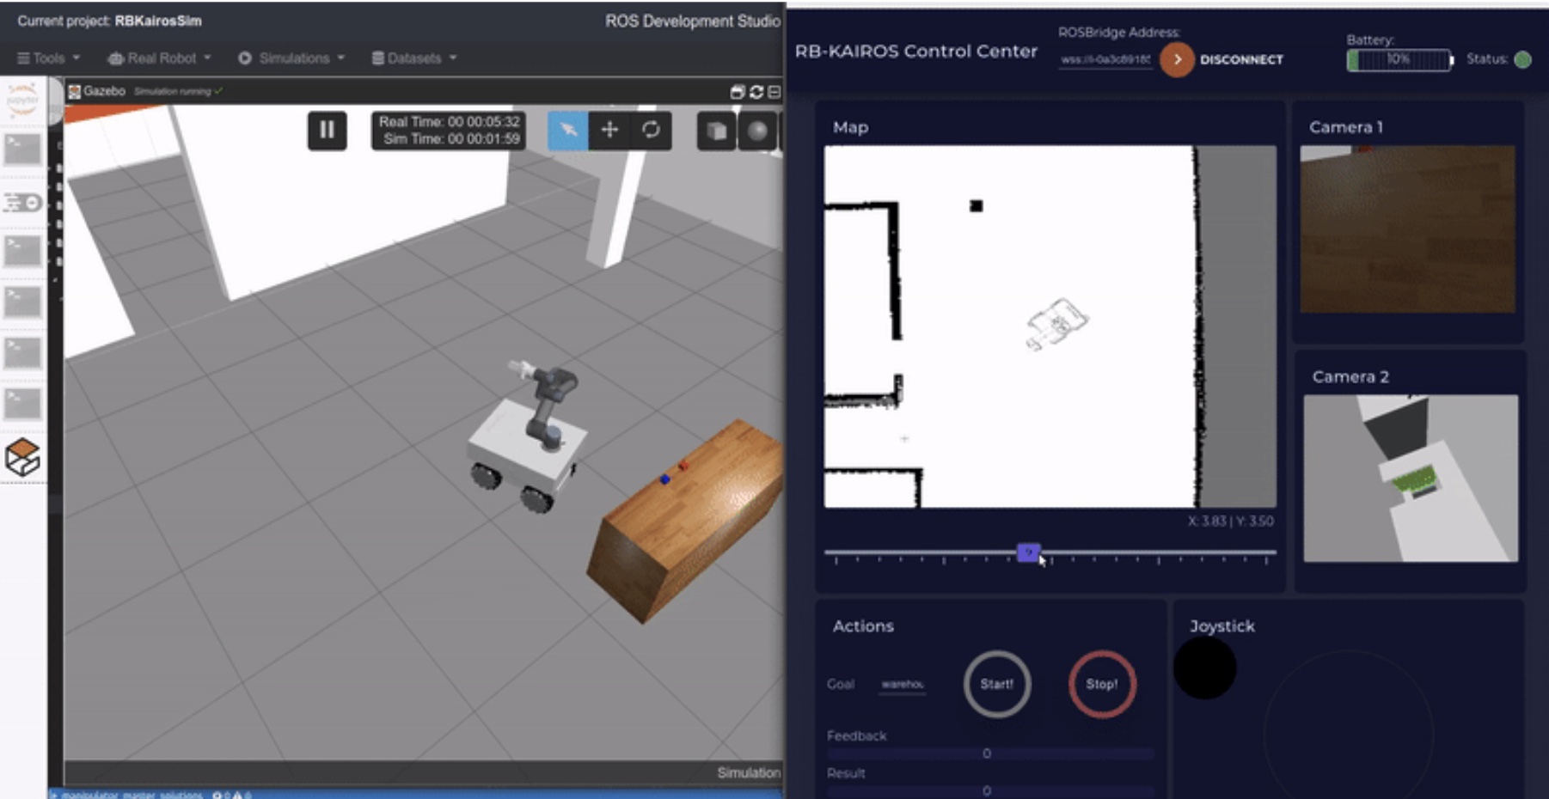Screen dimensions: 1549x799
Task: Click the Real Time / Sim Time display
Action: (x=450, y=131)
